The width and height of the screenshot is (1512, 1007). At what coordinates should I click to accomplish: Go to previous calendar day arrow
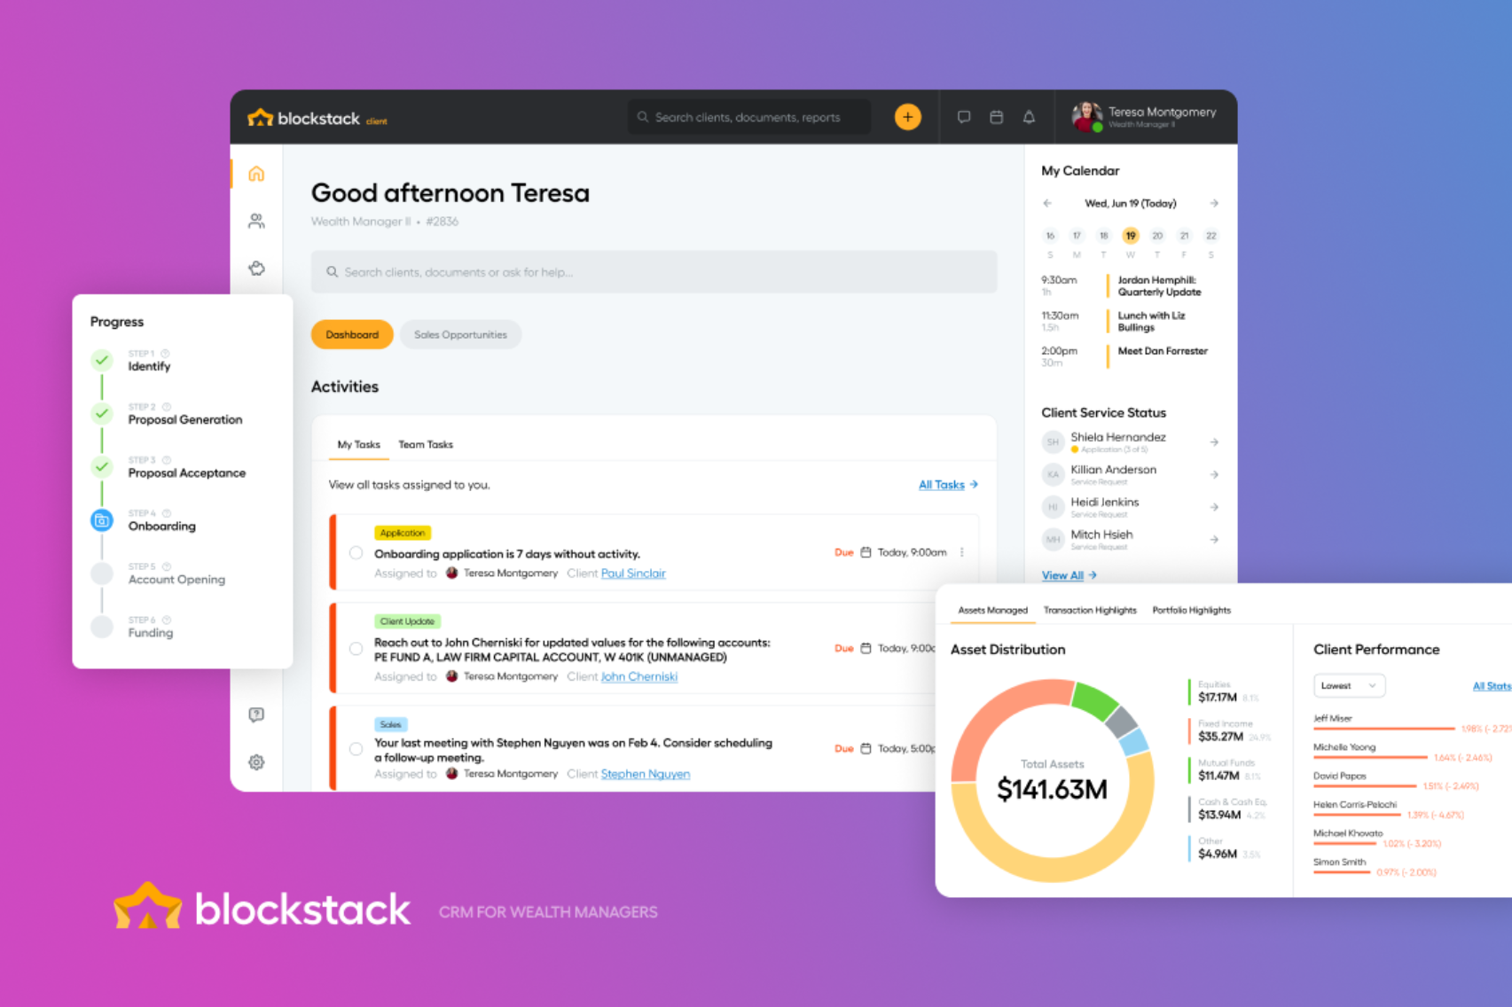pos(1047,203)
